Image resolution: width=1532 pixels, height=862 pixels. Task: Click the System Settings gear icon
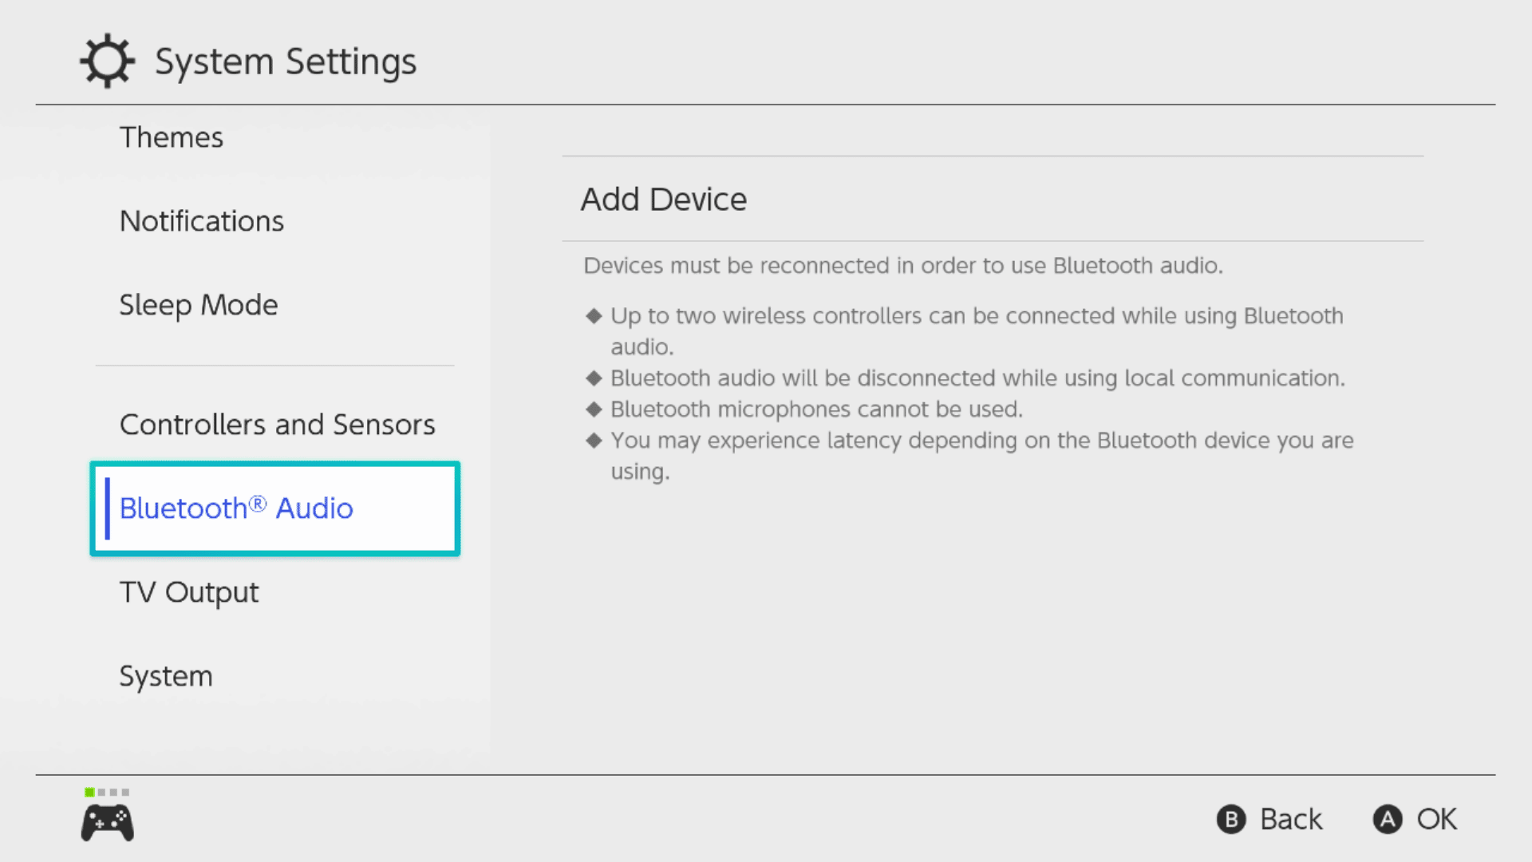pos(107,61)
